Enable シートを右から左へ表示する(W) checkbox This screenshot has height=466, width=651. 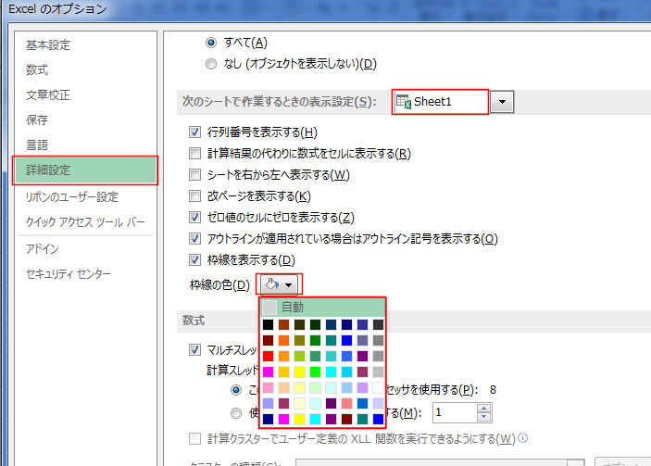(194, 174)
